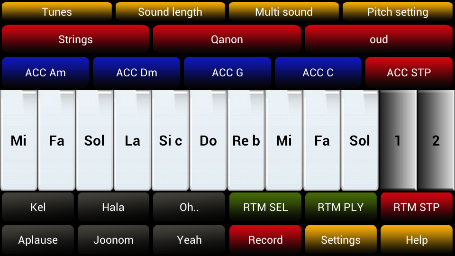
Task: Start the rhythm with RTM PLY
Action: pos(341,207)
